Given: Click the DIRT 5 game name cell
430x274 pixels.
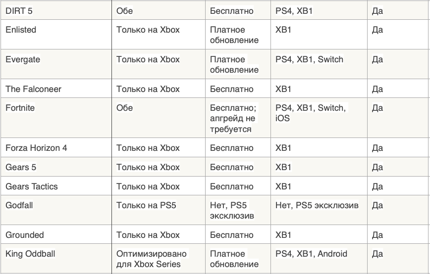Looking at the screenshot, I should coord(19,11).
